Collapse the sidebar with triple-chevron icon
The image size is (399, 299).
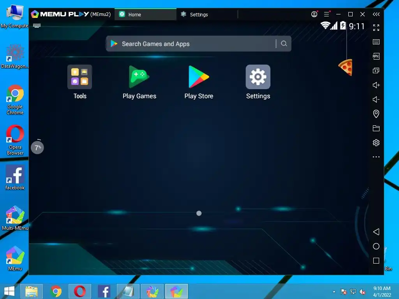pyautogui.click(x=376, y=14)
